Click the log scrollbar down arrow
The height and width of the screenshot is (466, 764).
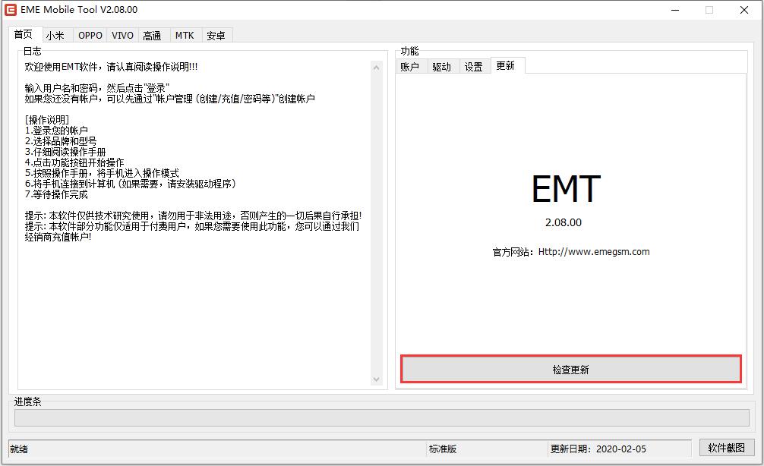point(376,379)
